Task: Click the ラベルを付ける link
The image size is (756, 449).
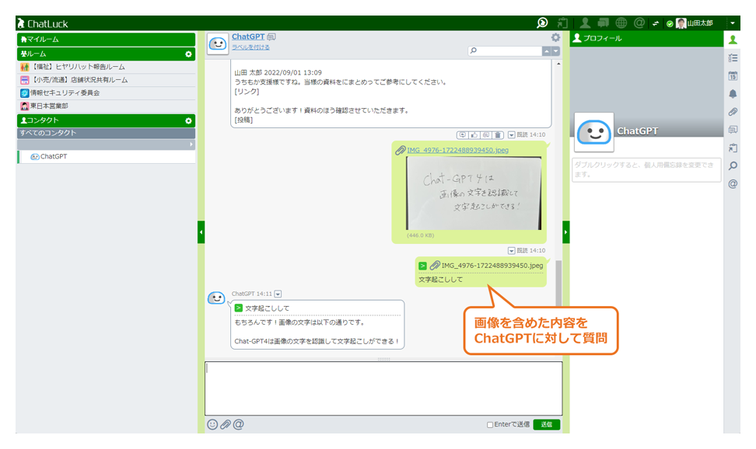Action: point(250,47)
